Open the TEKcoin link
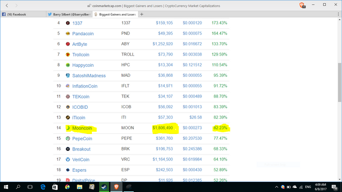 [x=81, y=97]
